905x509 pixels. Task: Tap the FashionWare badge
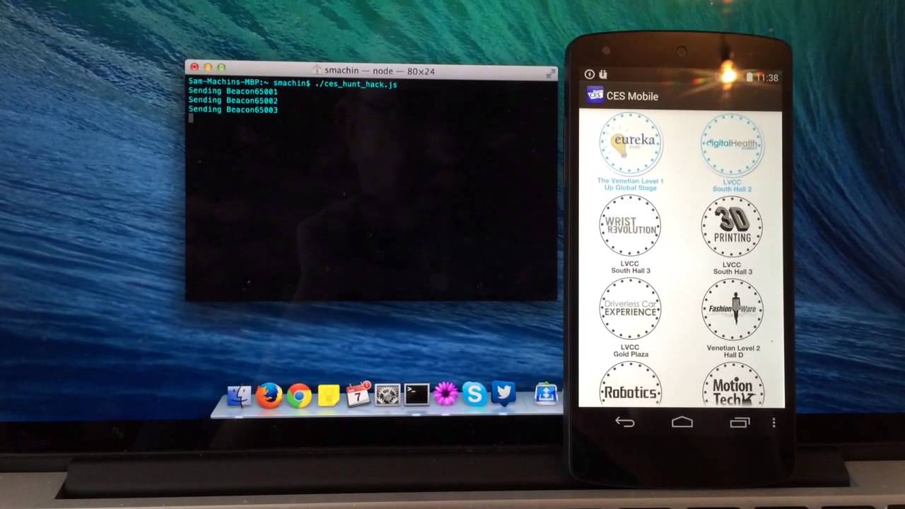(x=732, y=310)
